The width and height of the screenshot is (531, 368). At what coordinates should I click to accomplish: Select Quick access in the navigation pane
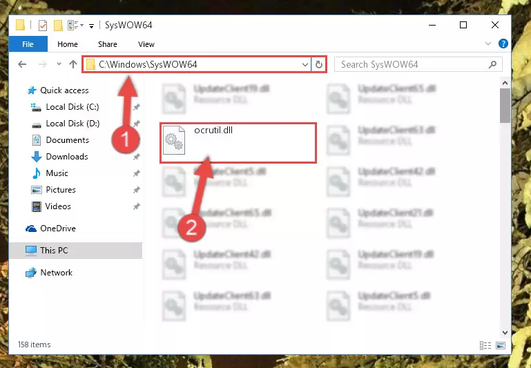pos(64,90)
